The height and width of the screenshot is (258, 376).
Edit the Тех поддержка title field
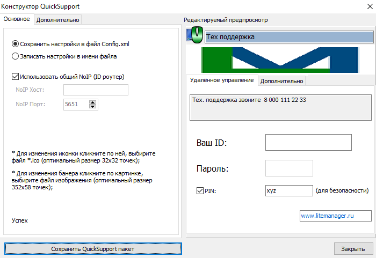tap(289, 37)
